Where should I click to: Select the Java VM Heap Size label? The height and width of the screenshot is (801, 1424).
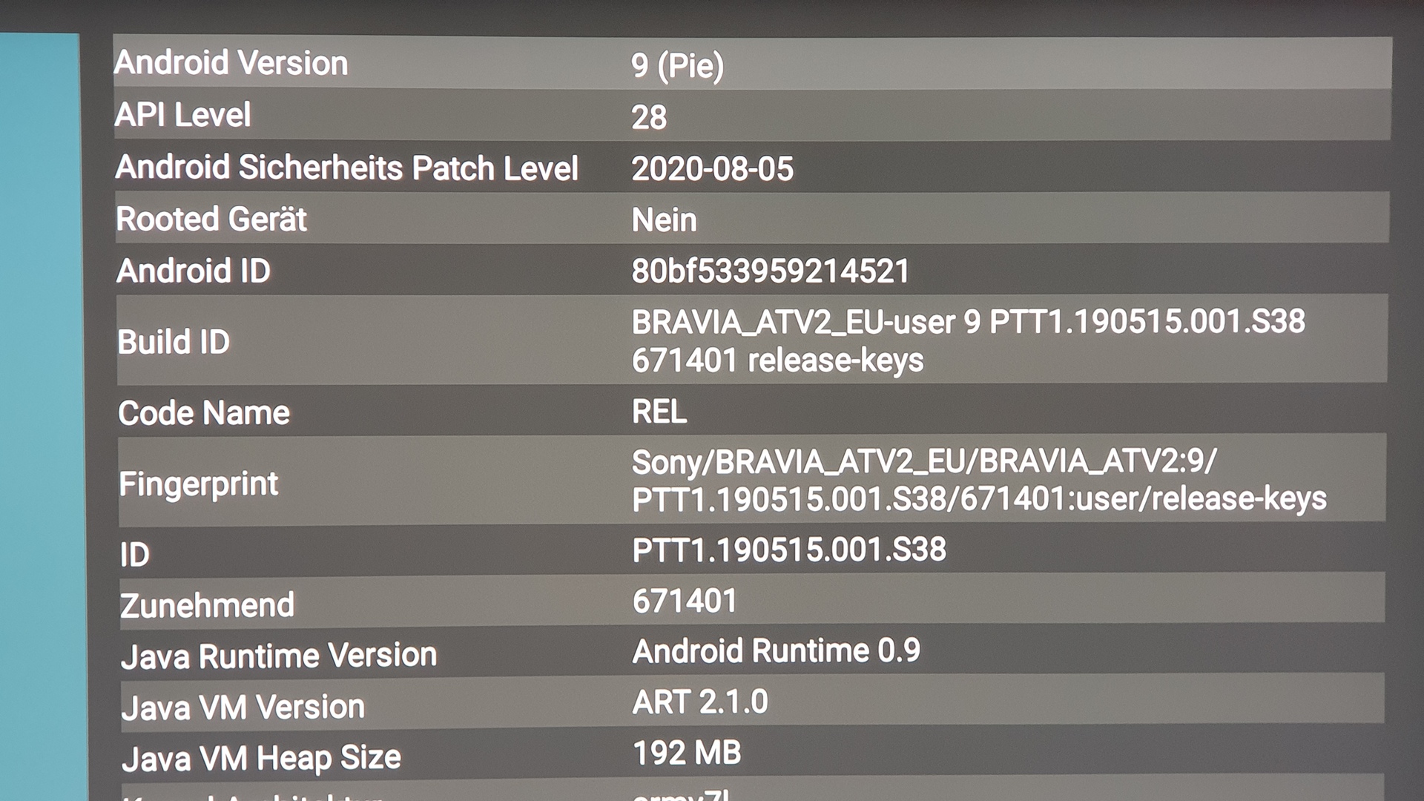pos(262,759)
